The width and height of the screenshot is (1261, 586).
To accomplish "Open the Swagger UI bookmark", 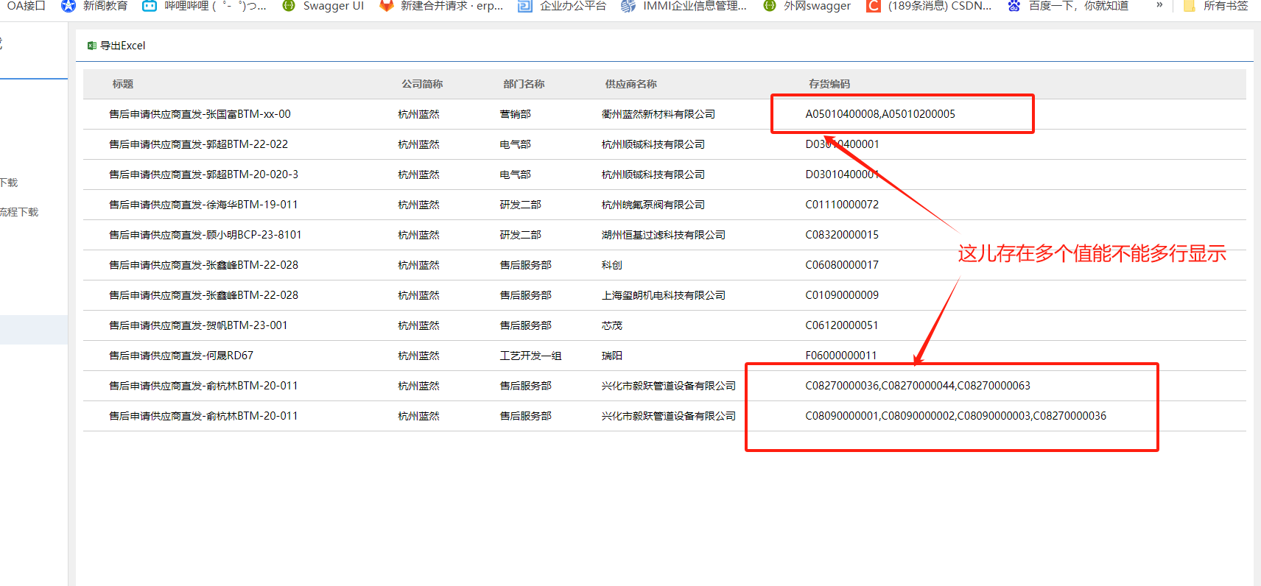I will click(323, 6).
